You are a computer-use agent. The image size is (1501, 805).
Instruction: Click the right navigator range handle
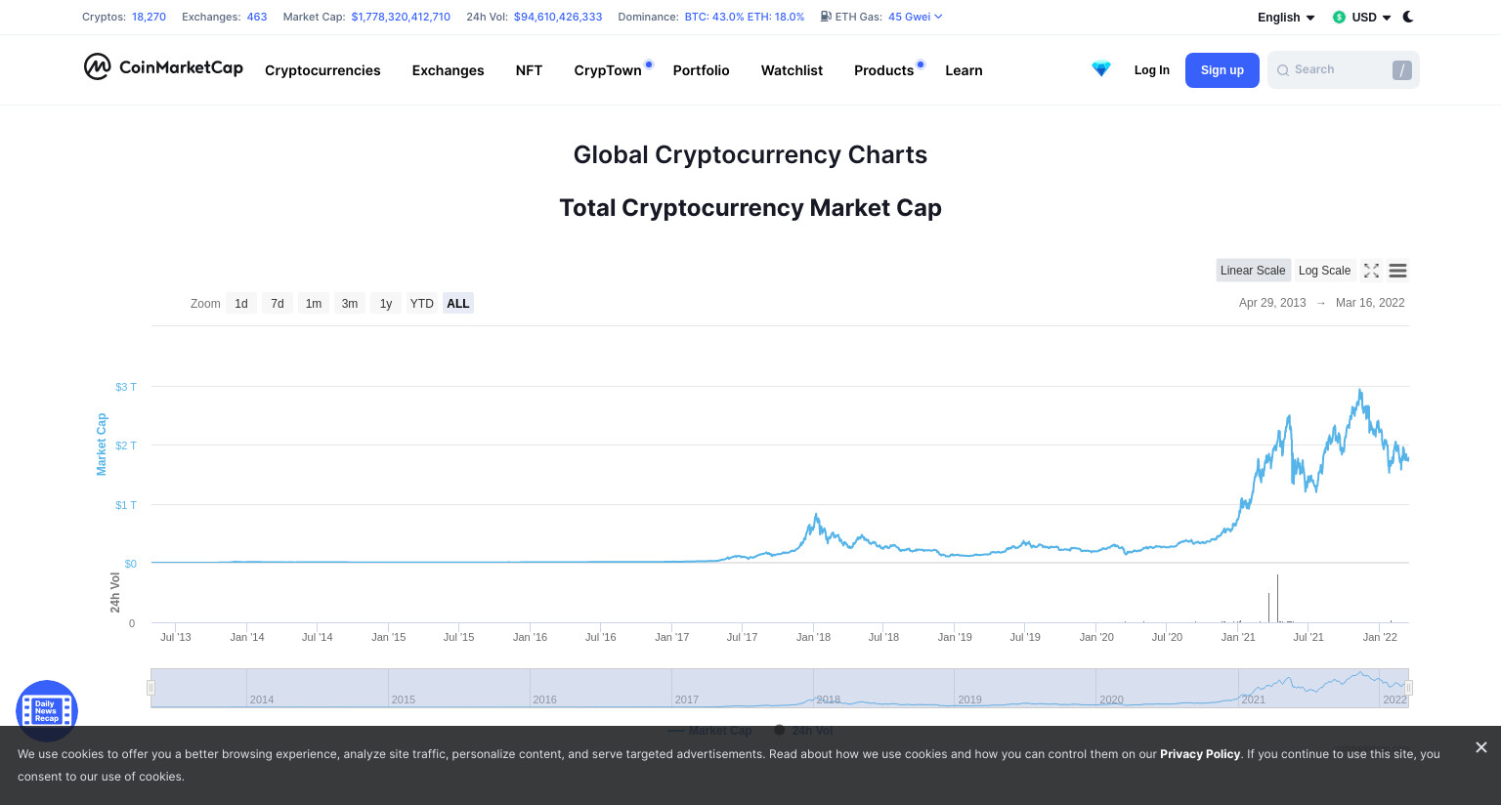(x=1409, y=688)
